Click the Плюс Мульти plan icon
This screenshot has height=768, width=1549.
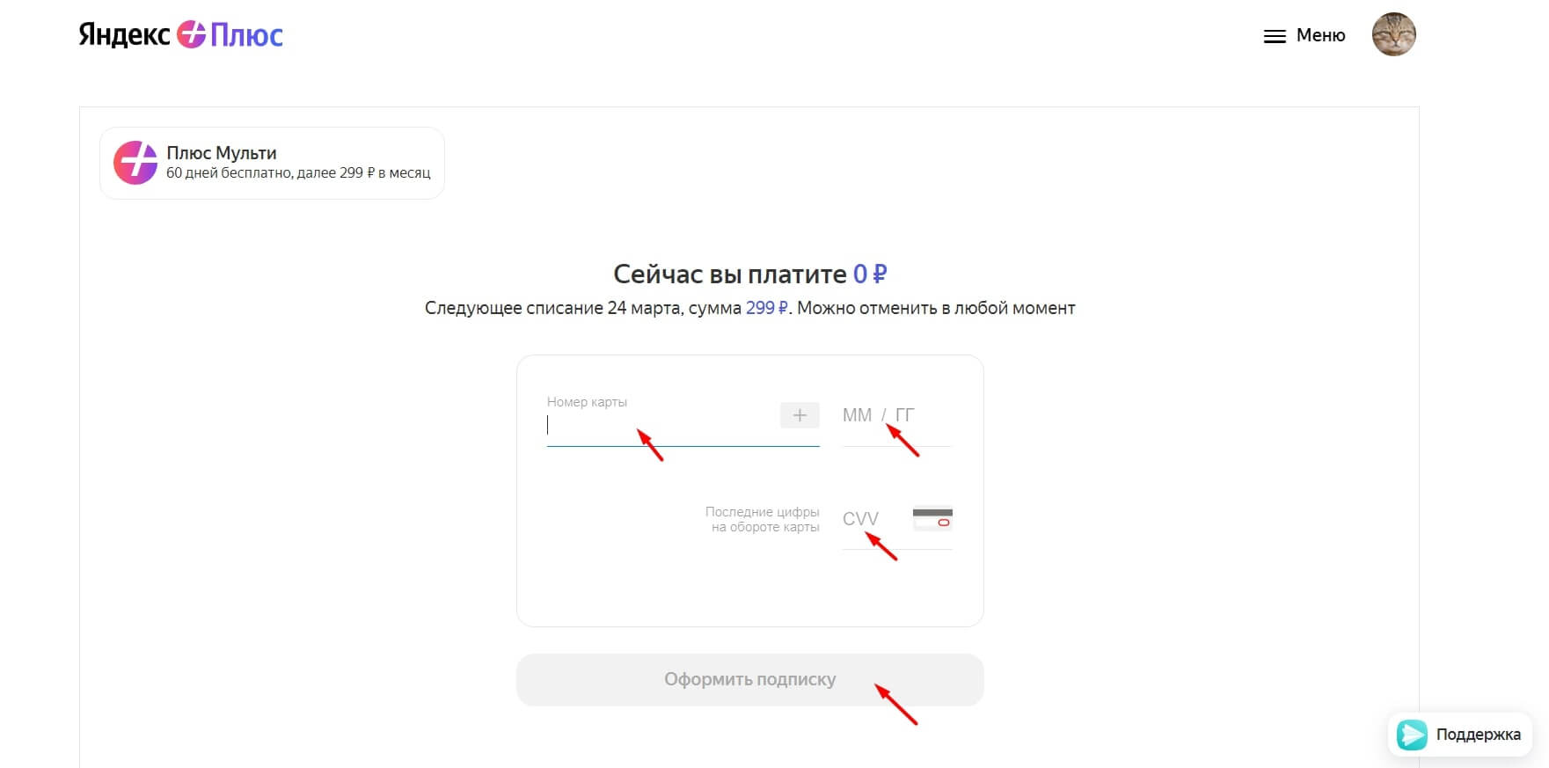(135, 163)
